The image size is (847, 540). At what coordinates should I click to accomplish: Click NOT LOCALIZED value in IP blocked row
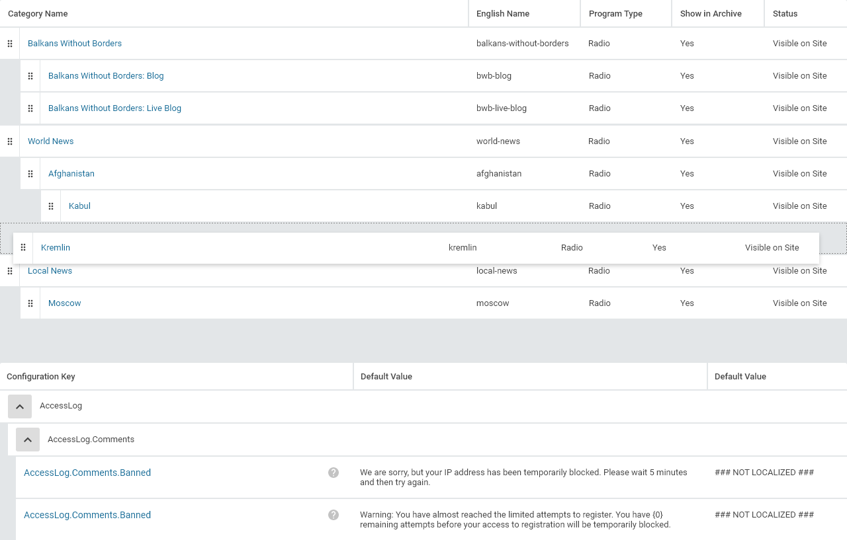(764, 473)
